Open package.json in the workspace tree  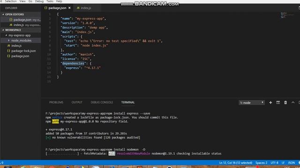coord(20,56)
